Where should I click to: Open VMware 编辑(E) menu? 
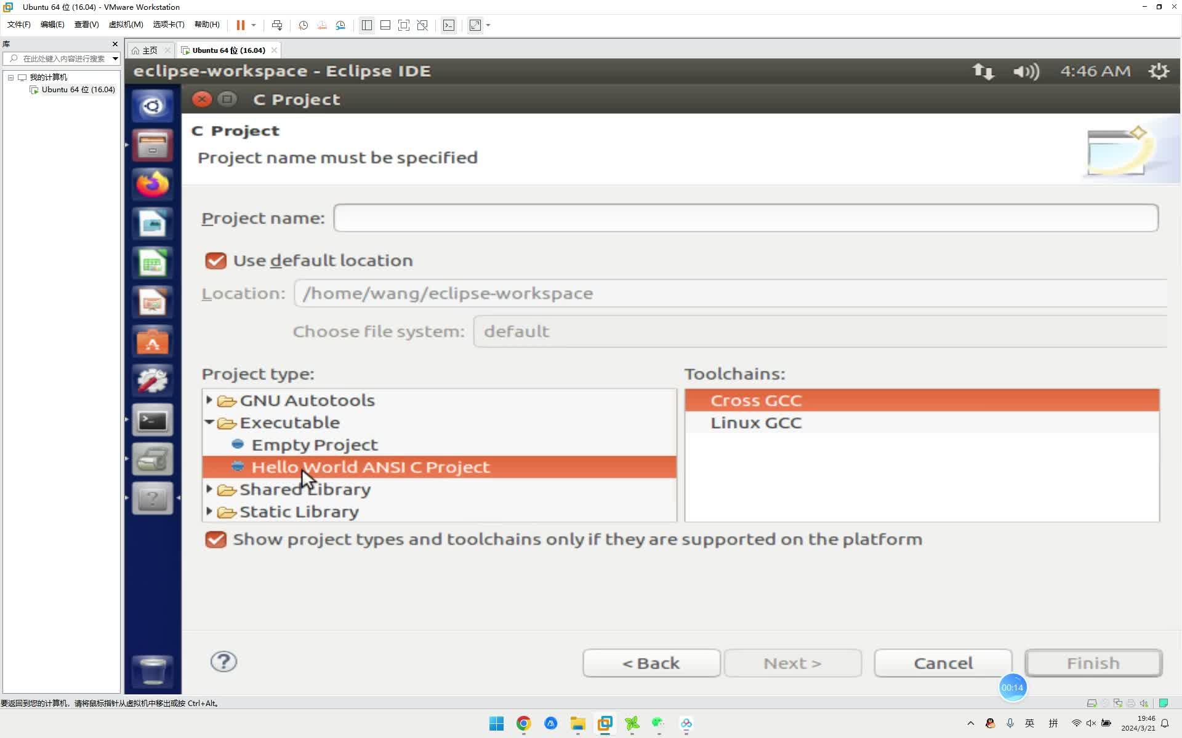[x=52, y=25]
